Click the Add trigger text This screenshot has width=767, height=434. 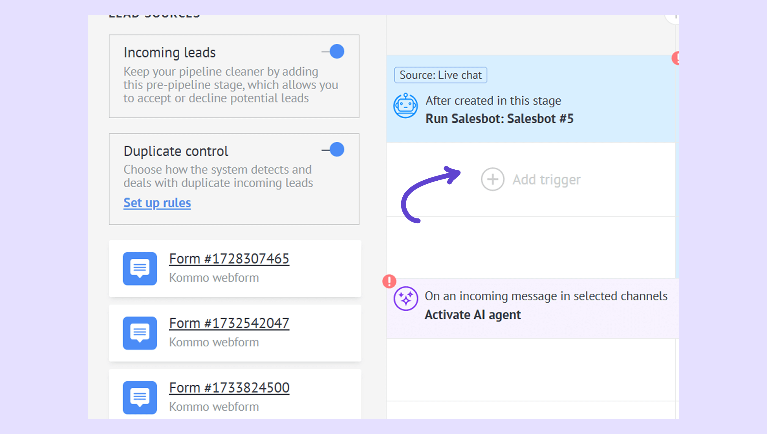pyautogui.click(x=546, y=180)
